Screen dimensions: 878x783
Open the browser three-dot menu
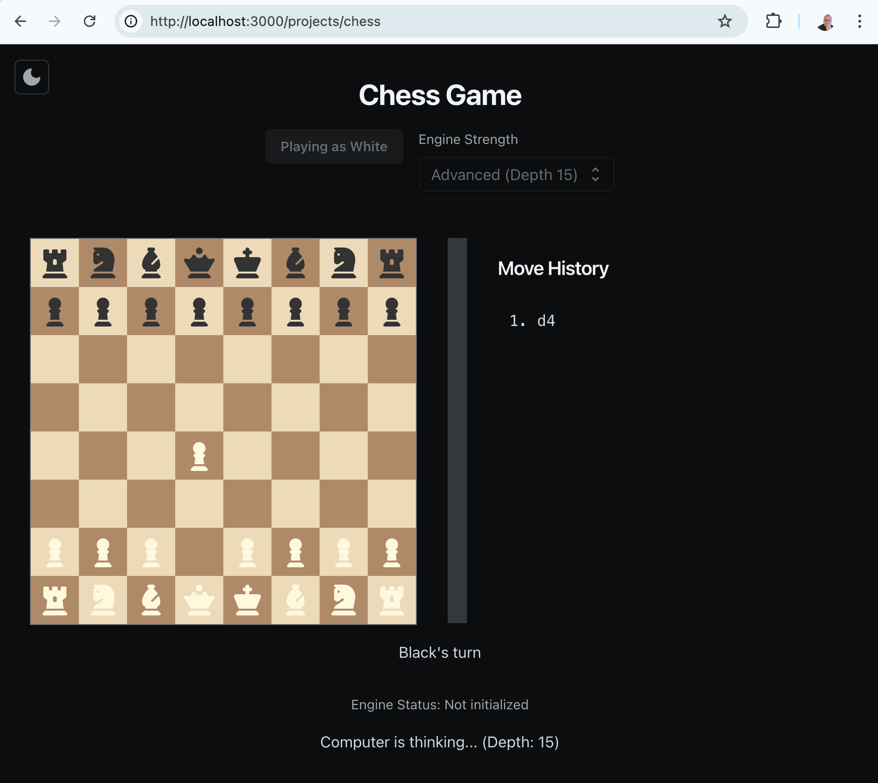tap(859, 21)
